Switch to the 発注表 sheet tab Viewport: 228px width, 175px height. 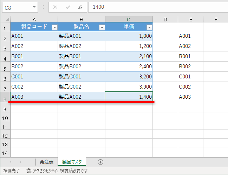(46, 162)
